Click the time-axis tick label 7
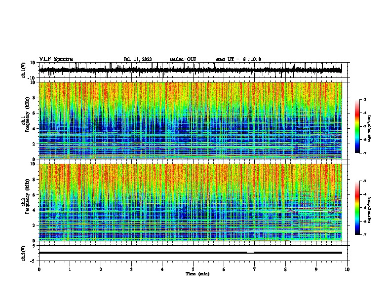Viewport: 391px width, 302px height. coord(255,269)
